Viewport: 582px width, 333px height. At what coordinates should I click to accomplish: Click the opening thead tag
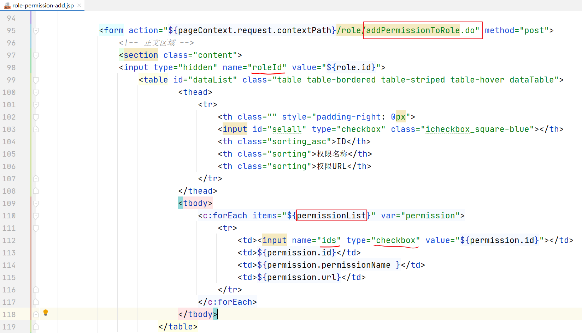tap(195, 92)
